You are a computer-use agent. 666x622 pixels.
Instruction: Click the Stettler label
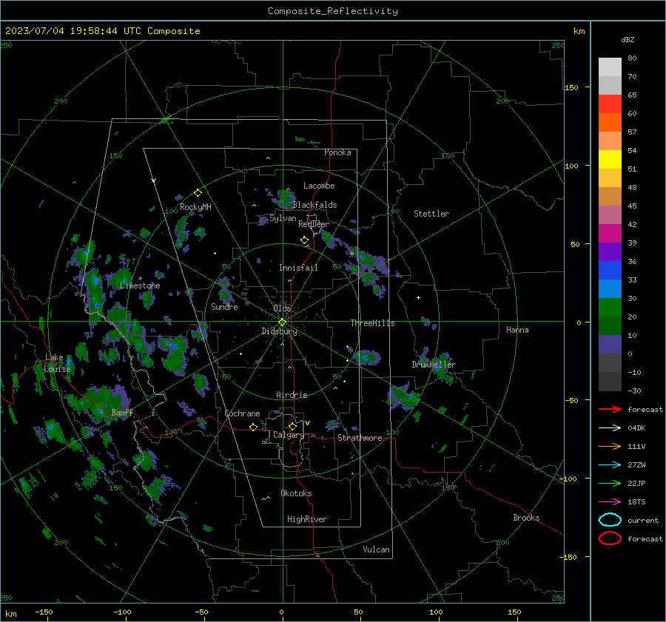pyautogui.click(x=431, y=214)
